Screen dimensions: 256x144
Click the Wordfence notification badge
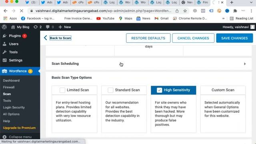(x=30, y=71)
